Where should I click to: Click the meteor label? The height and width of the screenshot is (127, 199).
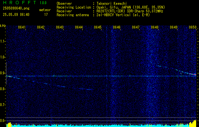(x=45, y=10)
